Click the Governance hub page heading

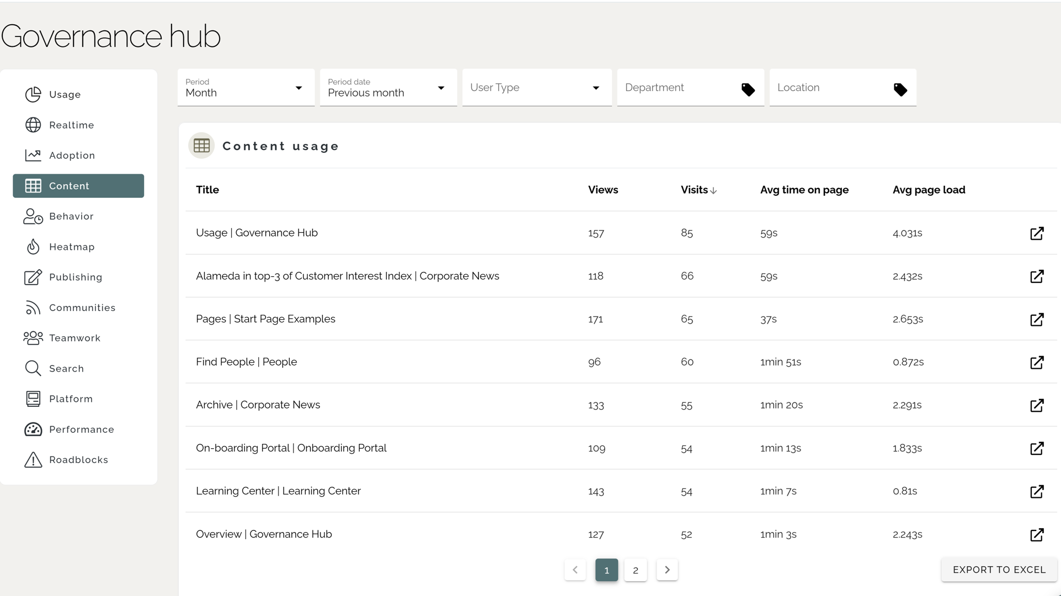point(111,36)
